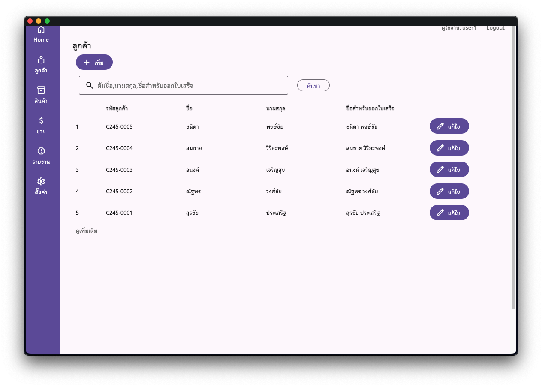Click แก้ไข on row C245-0002
The image size is (542, 387).
tap(449, 191)
